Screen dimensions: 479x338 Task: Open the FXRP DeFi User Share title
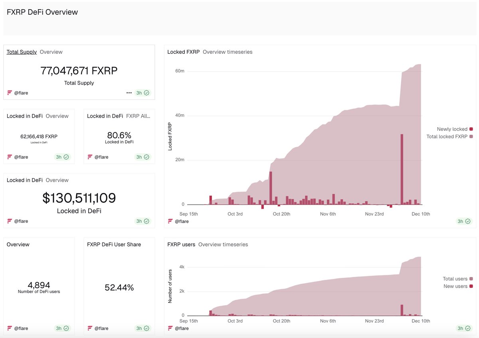pos(114,244)
